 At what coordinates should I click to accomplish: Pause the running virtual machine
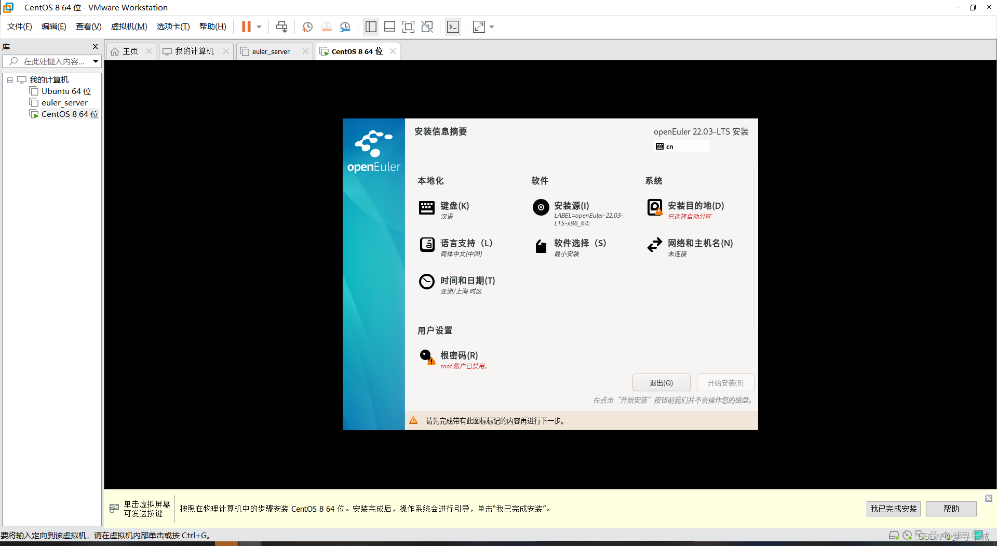[x=246, y=26]
